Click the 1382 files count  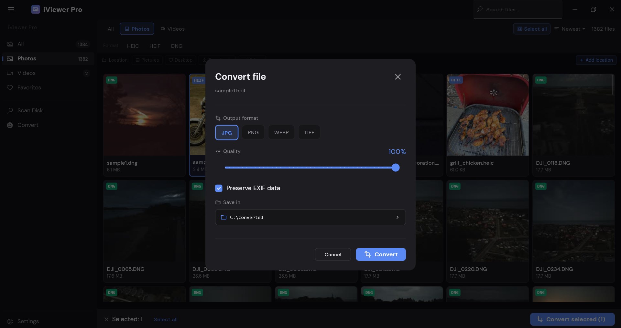click(603, 29)
